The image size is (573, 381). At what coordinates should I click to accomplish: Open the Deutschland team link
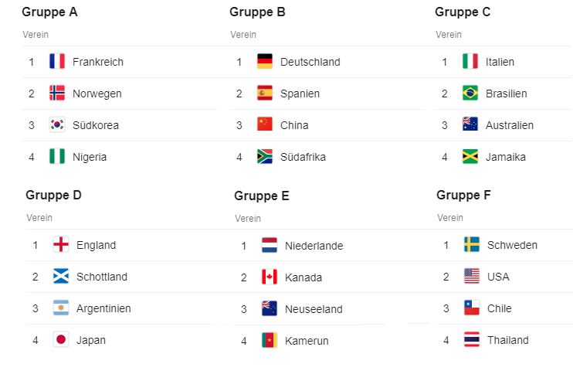(310, 62)
